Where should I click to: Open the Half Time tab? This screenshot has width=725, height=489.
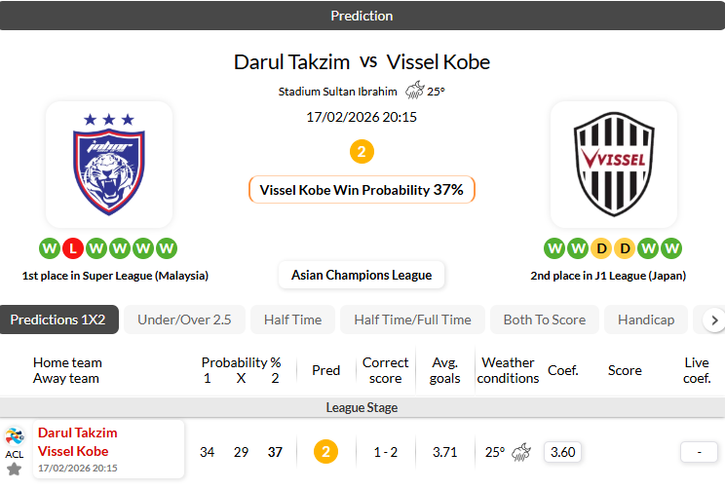(292, 320)
